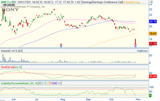
Task: Click the 20 mark on volume axis
Action: (x=151, y=55)
